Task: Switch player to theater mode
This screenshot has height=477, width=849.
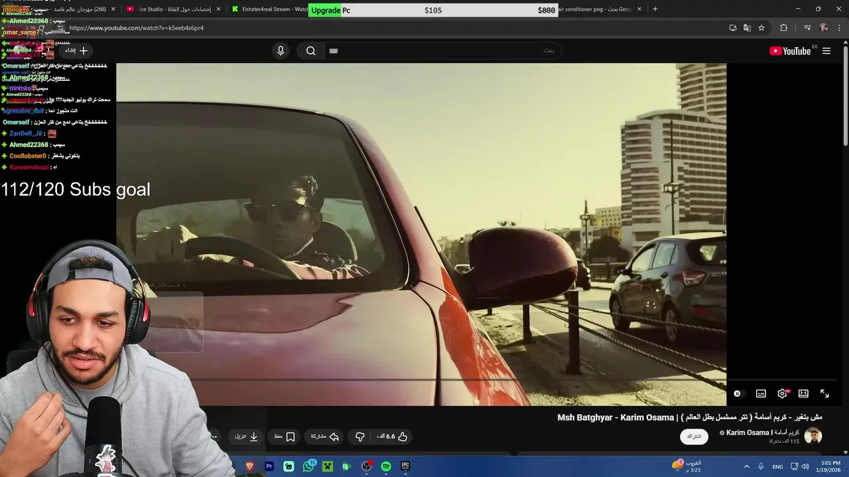Action: (x=803, y=394)
